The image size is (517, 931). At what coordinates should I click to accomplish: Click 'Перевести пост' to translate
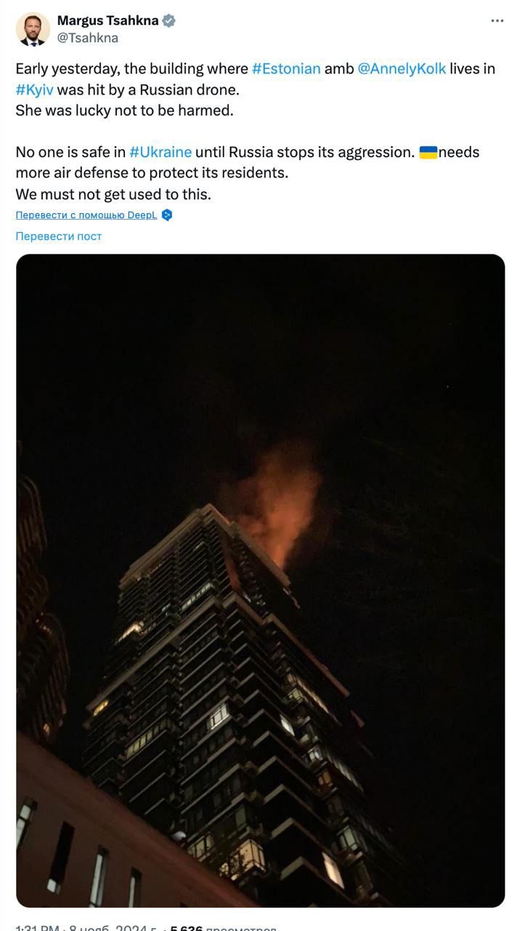coord(59,236)
